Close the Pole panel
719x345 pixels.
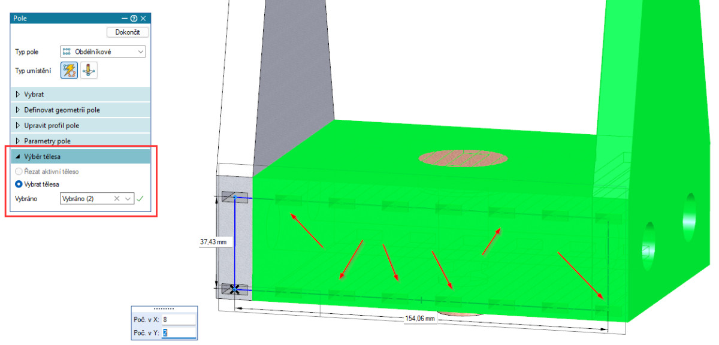tap(143, 19)
